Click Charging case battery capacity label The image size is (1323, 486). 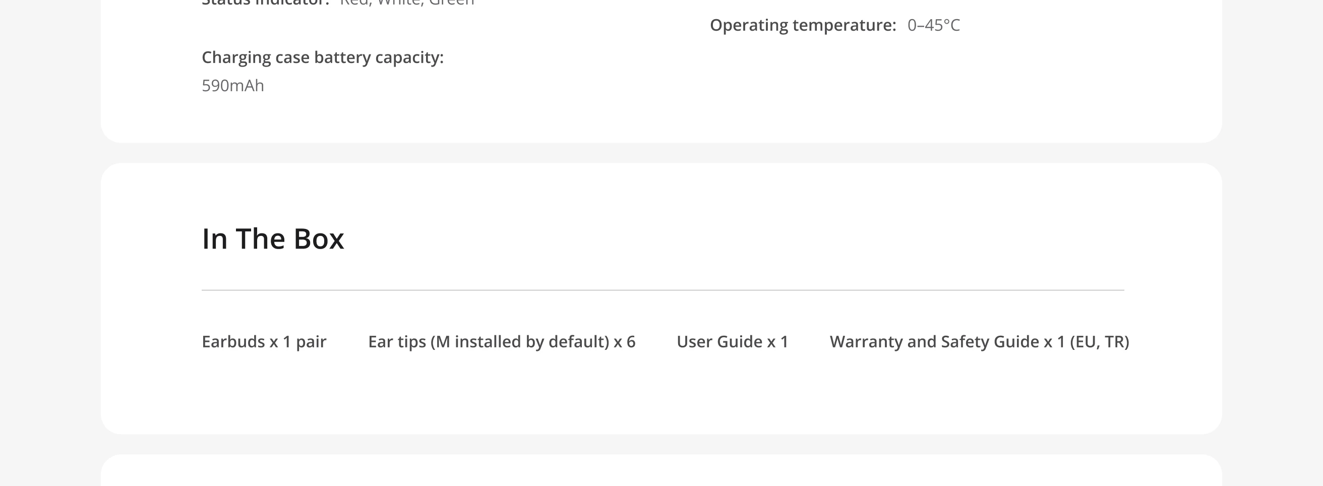[x=323, y=57]
